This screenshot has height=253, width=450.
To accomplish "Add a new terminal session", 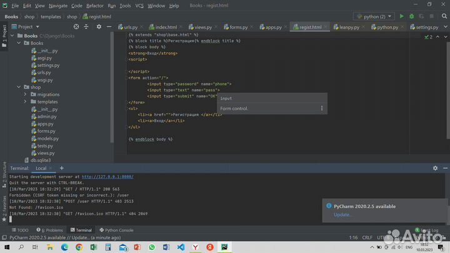I will coord(62,168).
